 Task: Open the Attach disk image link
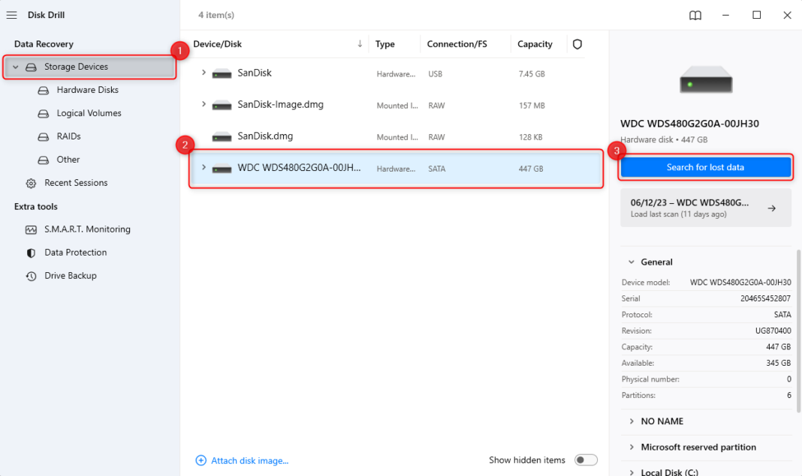click(x=248, y=460)
